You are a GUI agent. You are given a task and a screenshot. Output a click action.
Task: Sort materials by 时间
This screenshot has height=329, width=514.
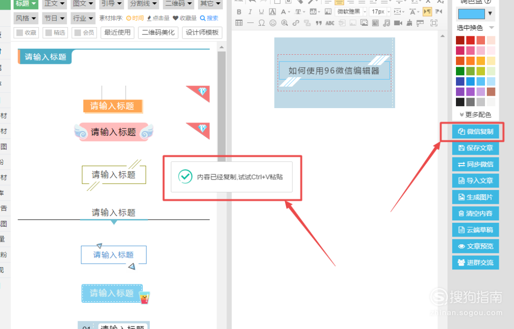(x=135, y=18)
